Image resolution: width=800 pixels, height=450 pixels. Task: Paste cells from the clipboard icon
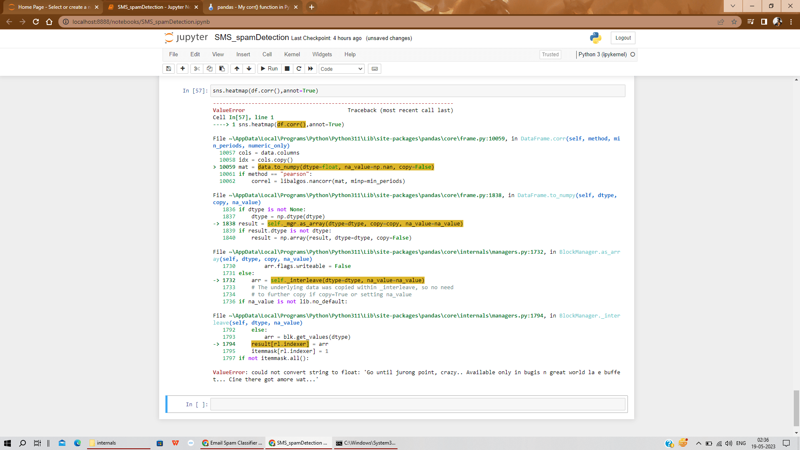pos(222,69)
